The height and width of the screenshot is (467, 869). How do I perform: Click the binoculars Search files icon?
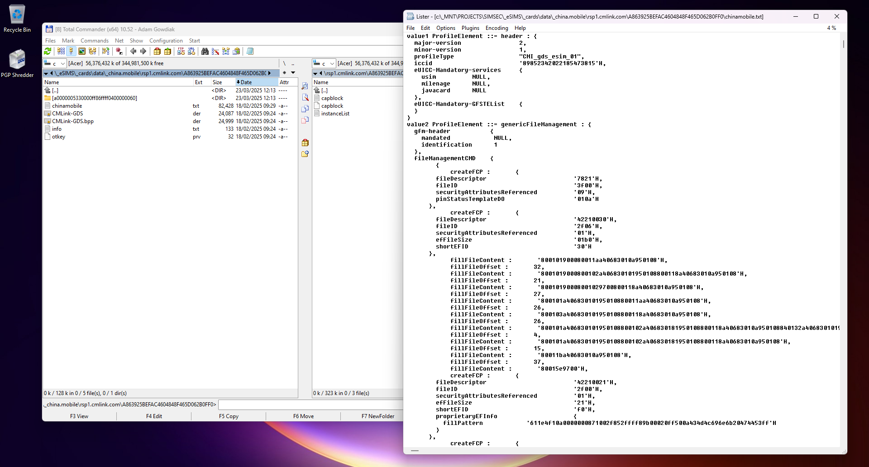(x=205, y=52)
